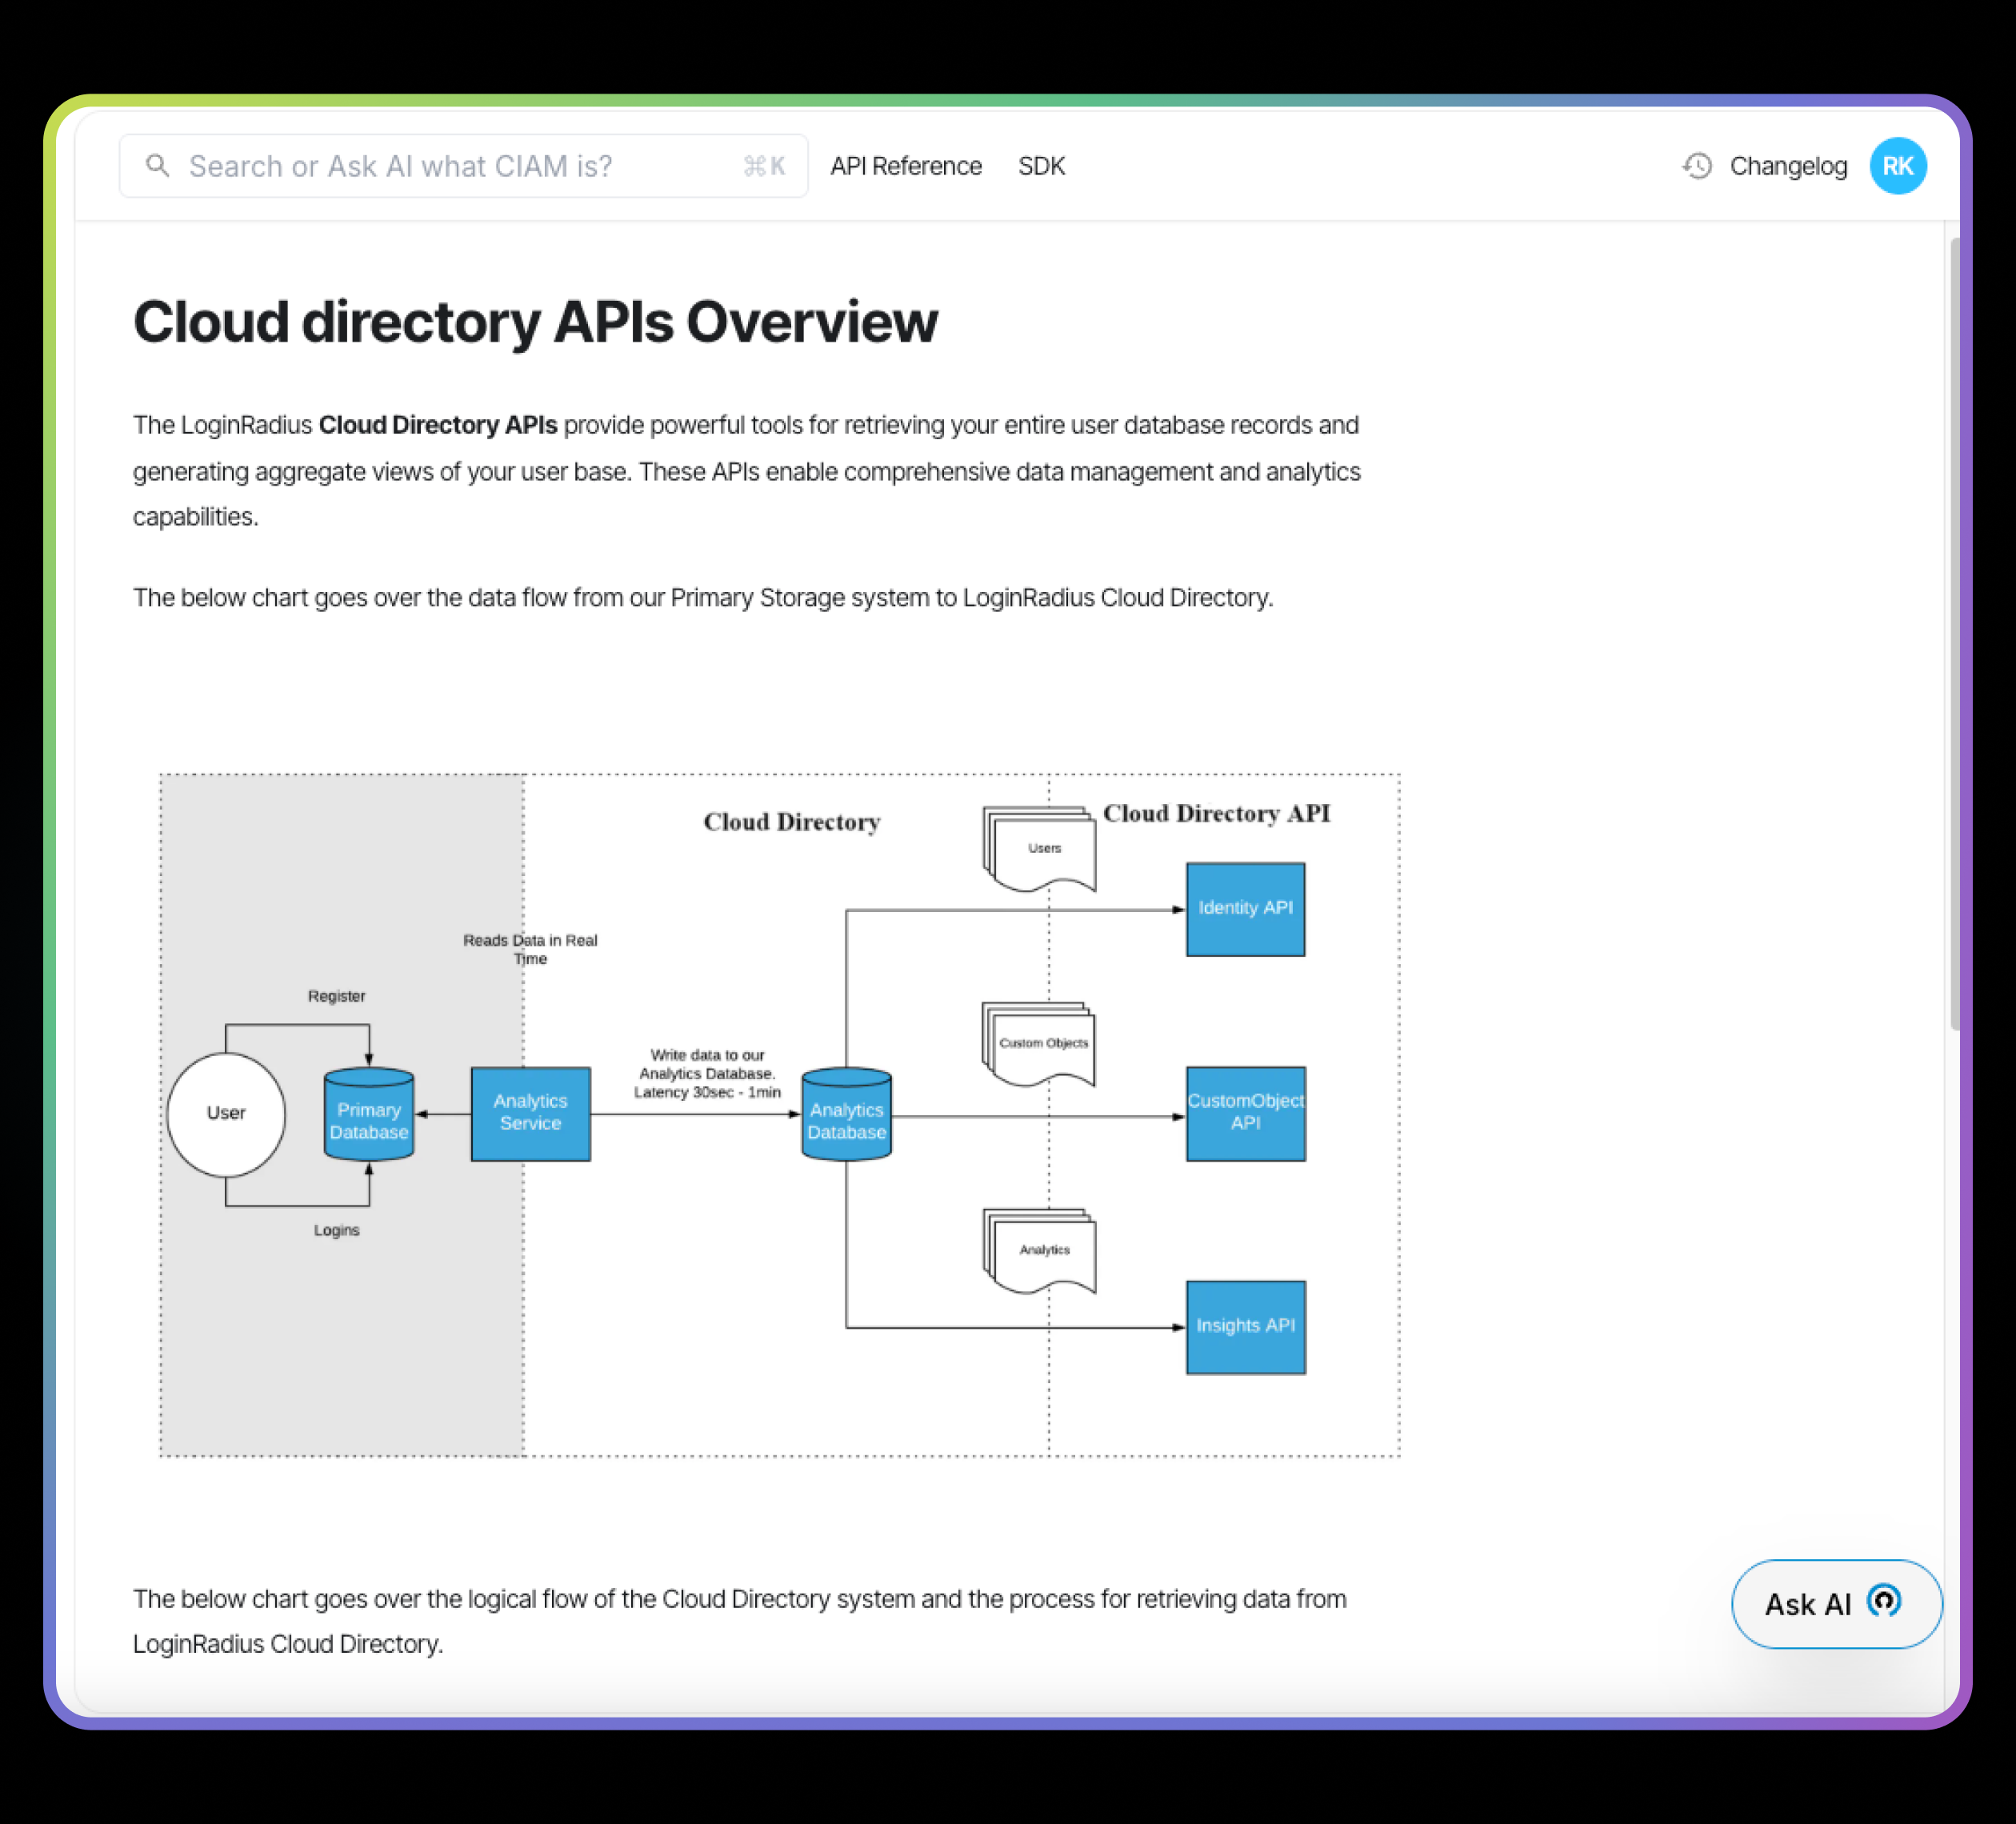Image resolution: width=2016 pixels, height=1824 pixels.
Task: Open the SDK menu item
Action: tap(1041, 166)
